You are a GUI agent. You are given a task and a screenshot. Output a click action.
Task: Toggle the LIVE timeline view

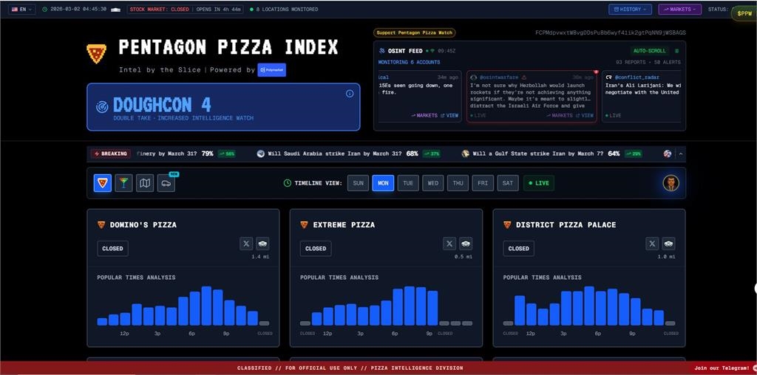538,183
